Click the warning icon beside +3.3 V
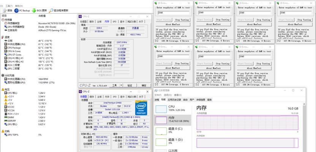This screenshot has height=152, width=316. coord(6,97)
